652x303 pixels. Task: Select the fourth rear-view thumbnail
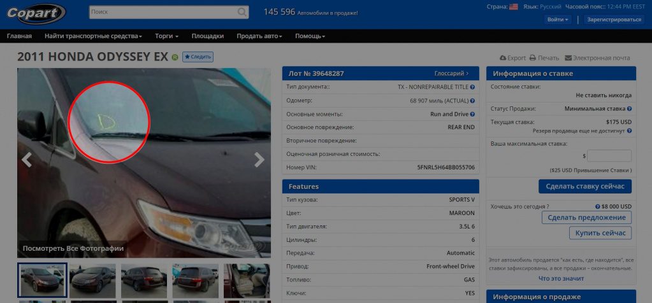point(196,281)
